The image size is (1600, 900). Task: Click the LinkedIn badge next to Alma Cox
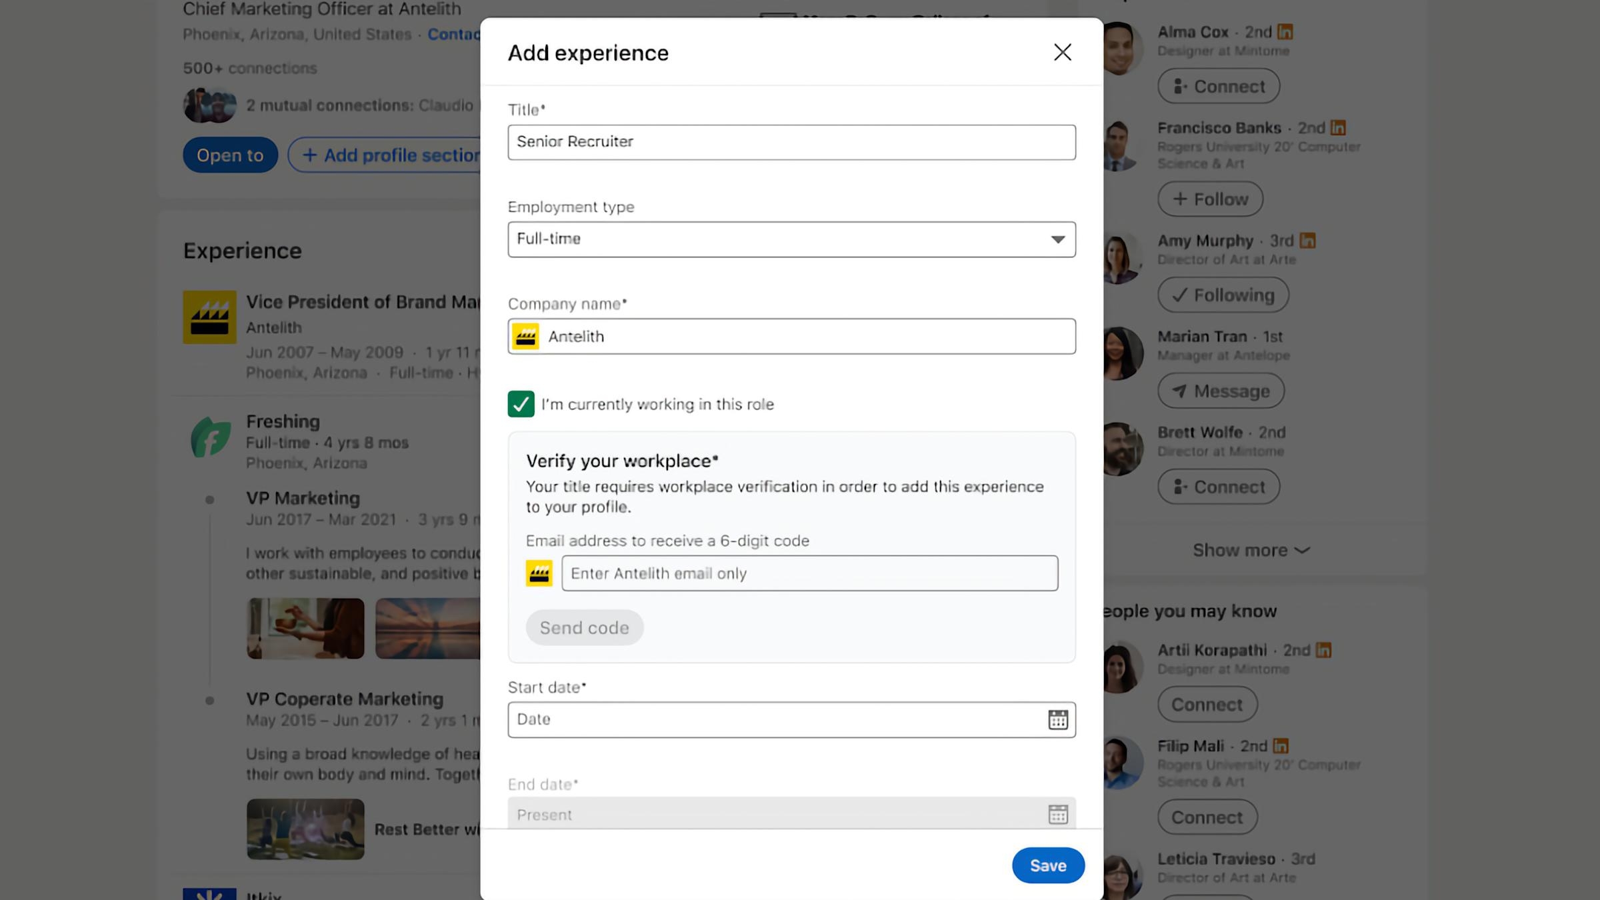pos(1287,31)
